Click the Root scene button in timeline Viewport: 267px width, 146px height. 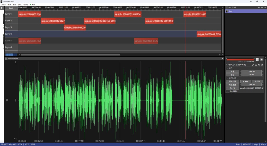coord(11,8)
